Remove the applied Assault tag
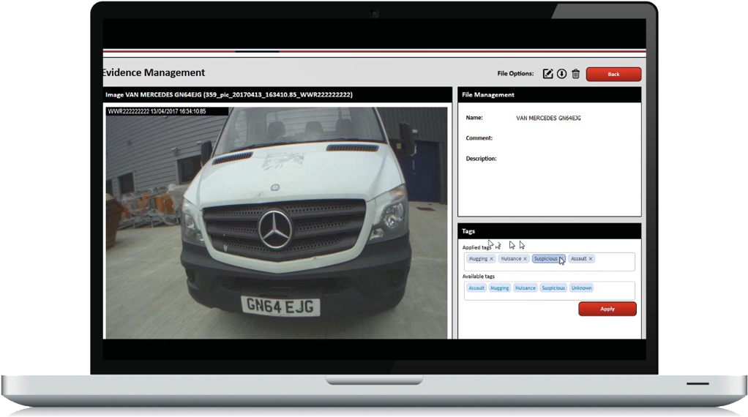The height and width of the screenshot is (417, 748). pyautogui.click(x=591, y=259)
